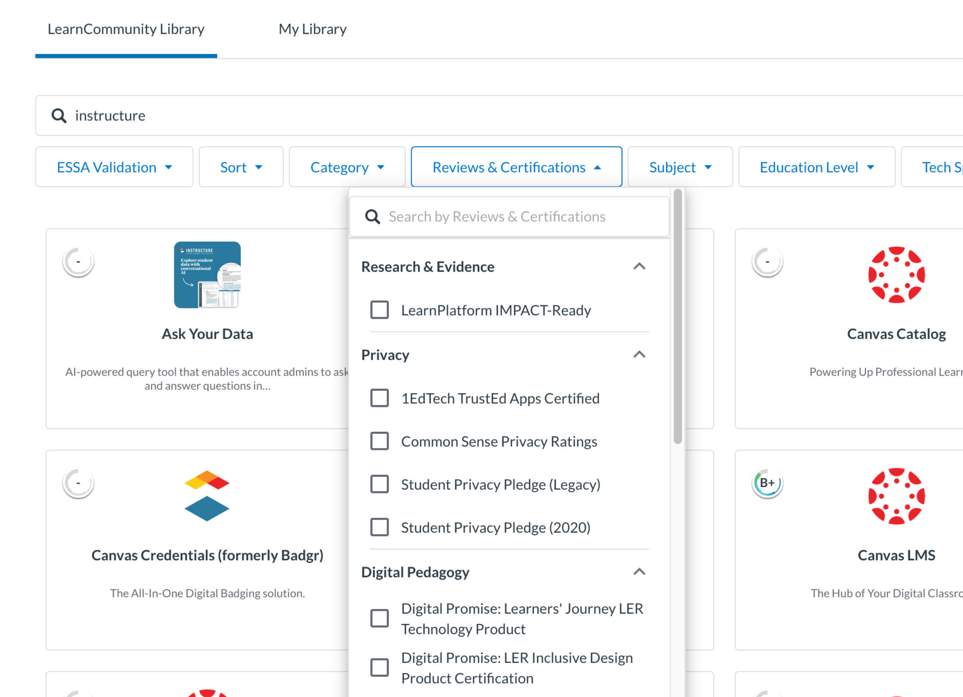The height and width of the screenshot is (697, 963).
Task: Open the ESSA Validation dropdown
Action: [x=114, y=167]
